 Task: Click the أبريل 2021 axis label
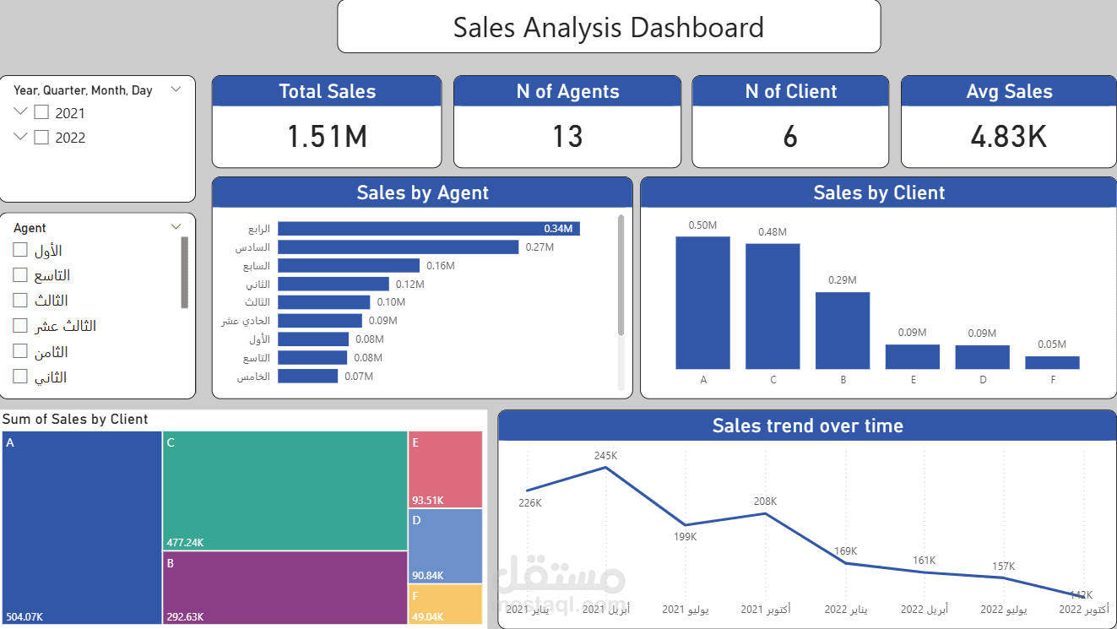tap(606, 609)
